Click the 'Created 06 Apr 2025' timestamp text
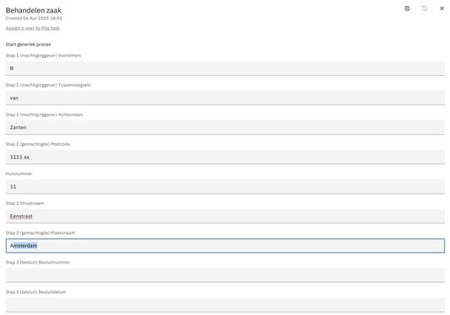This screenshot has height=315, width=450. (x=34, y=19)
